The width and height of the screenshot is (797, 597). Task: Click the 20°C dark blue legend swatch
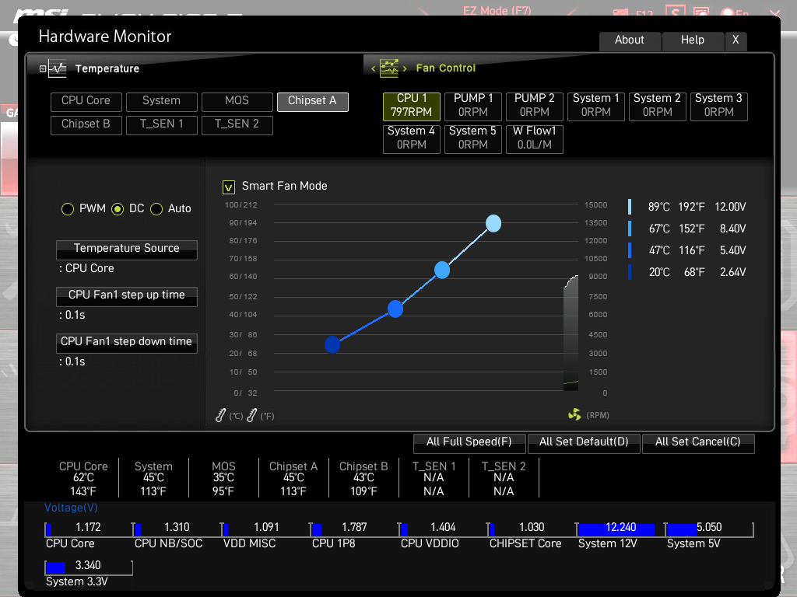click(x=630, y=272)
